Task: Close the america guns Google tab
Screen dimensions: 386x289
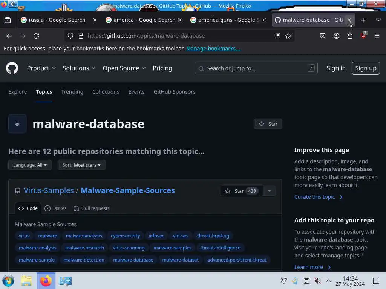Action: click(264, 20)
